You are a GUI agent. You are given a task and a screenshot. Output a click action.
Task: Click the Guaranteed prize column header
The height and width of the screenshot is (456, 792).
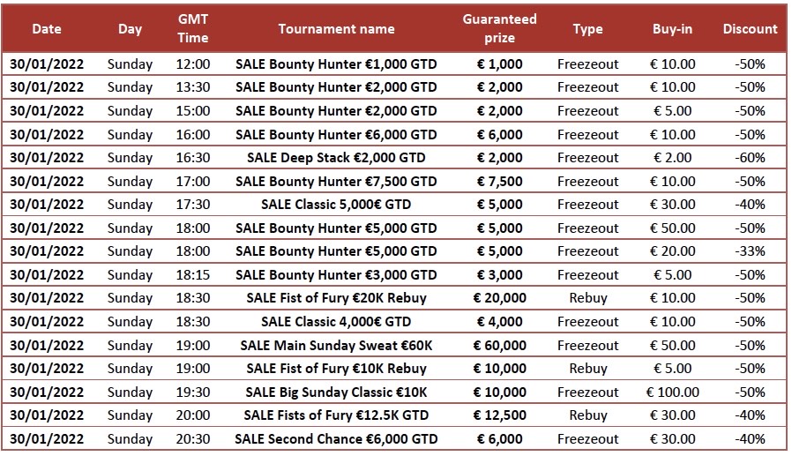(x=499, y=28)
